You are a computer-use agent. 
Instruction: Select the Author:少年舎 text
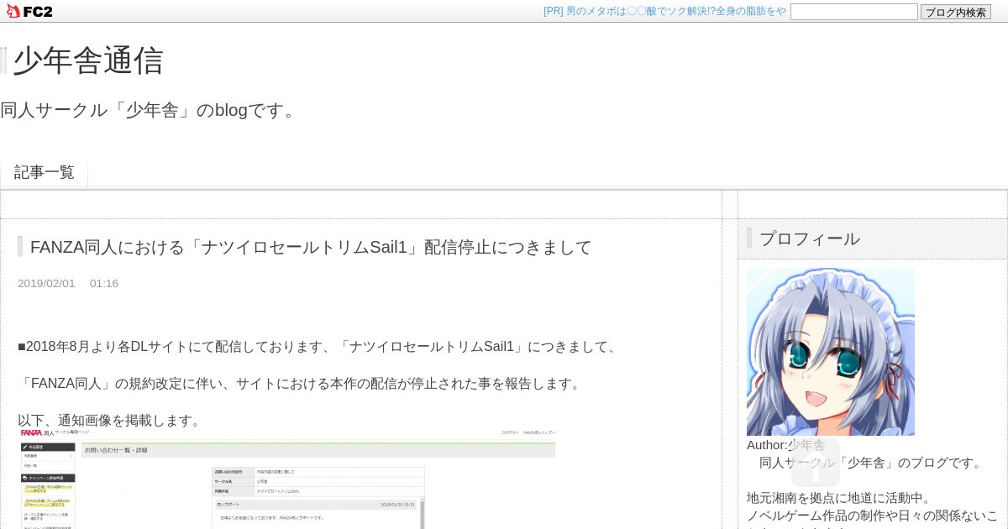pos(786,445)
